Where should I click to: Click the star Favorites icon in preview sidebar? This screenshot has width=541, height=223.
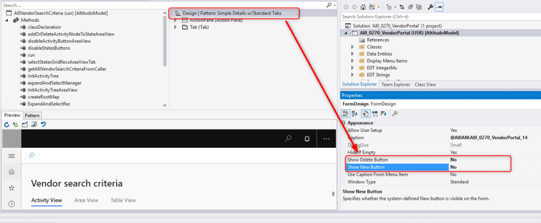(12, 188)
